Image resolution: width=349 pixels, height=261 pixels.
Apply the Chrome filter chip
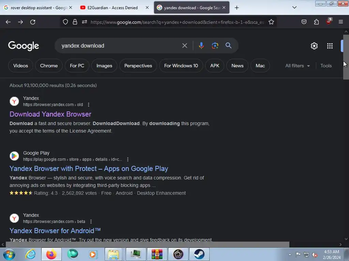[x=49, y=66]
